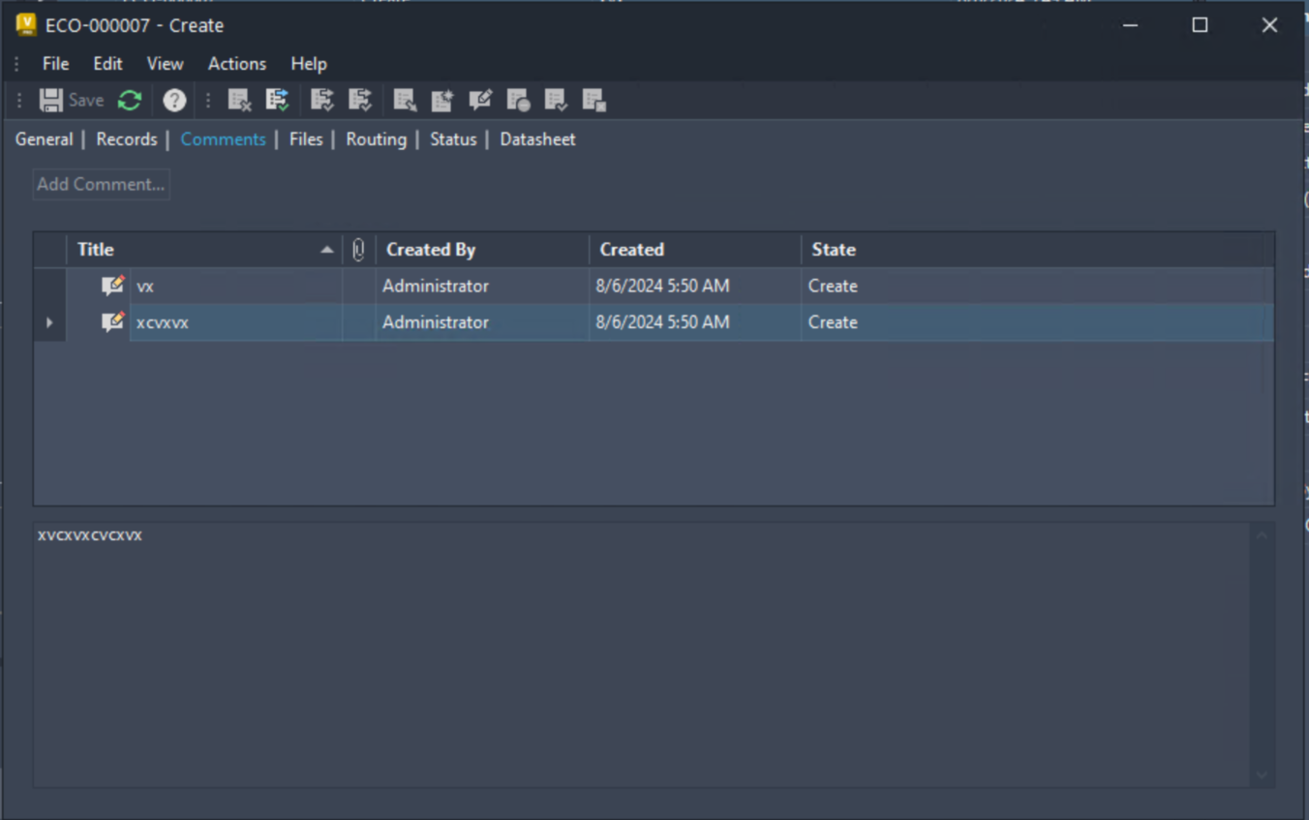Click the comment bubble icon beside xcvxvx
The width and height of the screenshot is (1309, 820).
[112, 321]
